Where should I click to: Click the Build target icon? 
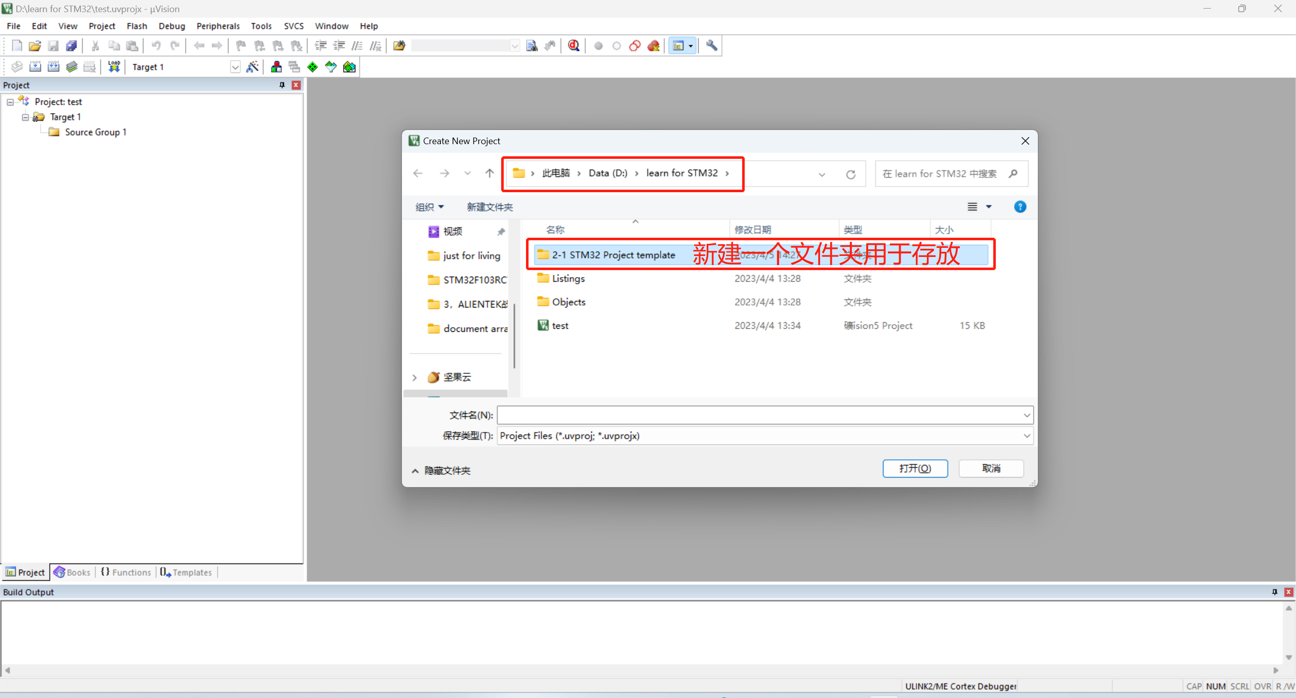point(35,67)
